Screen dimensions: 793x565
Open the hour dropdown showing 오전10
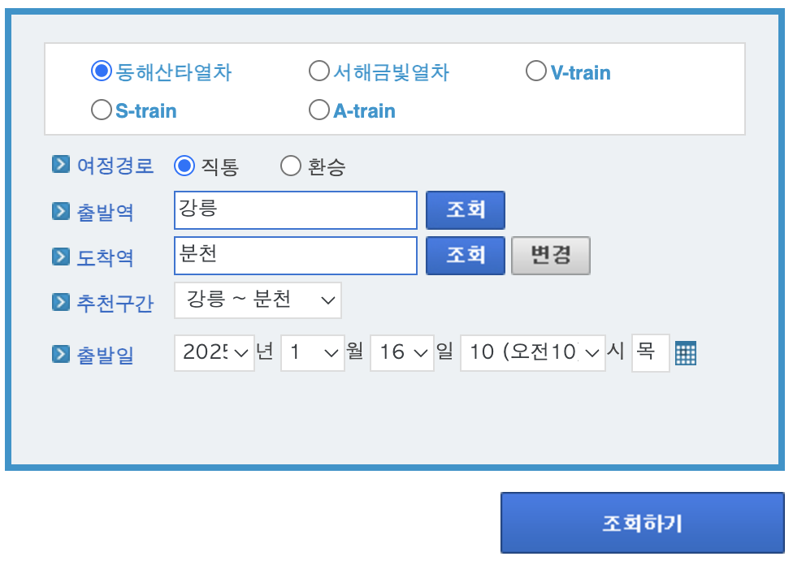(x=532, y=352)
